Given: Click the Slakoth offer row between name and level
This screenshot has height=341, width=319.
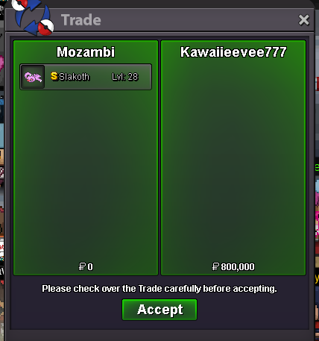Looking at the screenshot, I should tap(101, 77).
